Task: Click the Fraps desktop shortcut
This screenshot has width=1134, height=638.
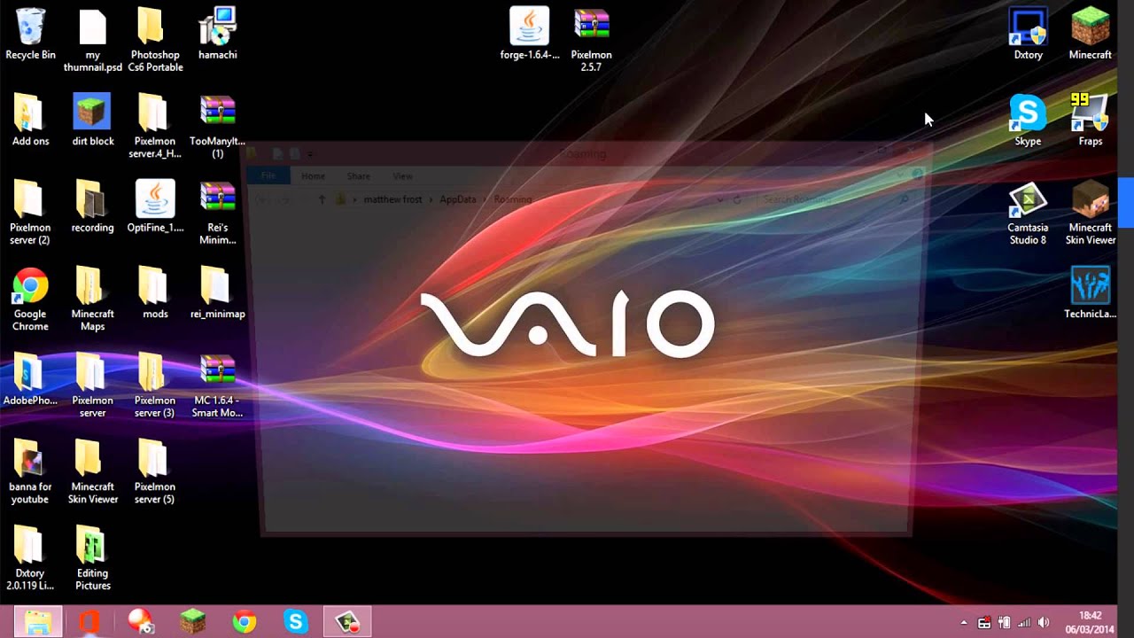Action: [1090, 121]
